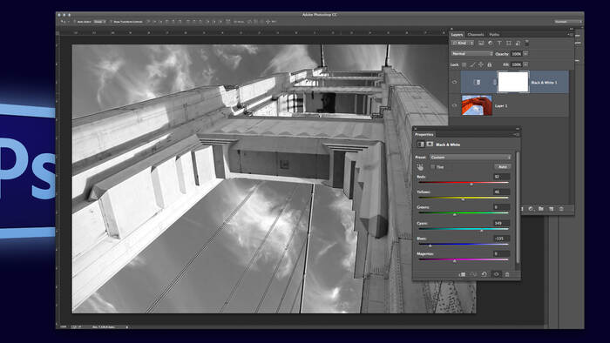Create a new group folder icon

coord(541,209)
